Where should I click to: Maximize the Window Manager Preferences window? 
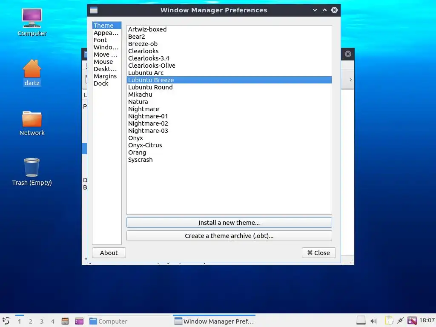click(x=324, y=10)
